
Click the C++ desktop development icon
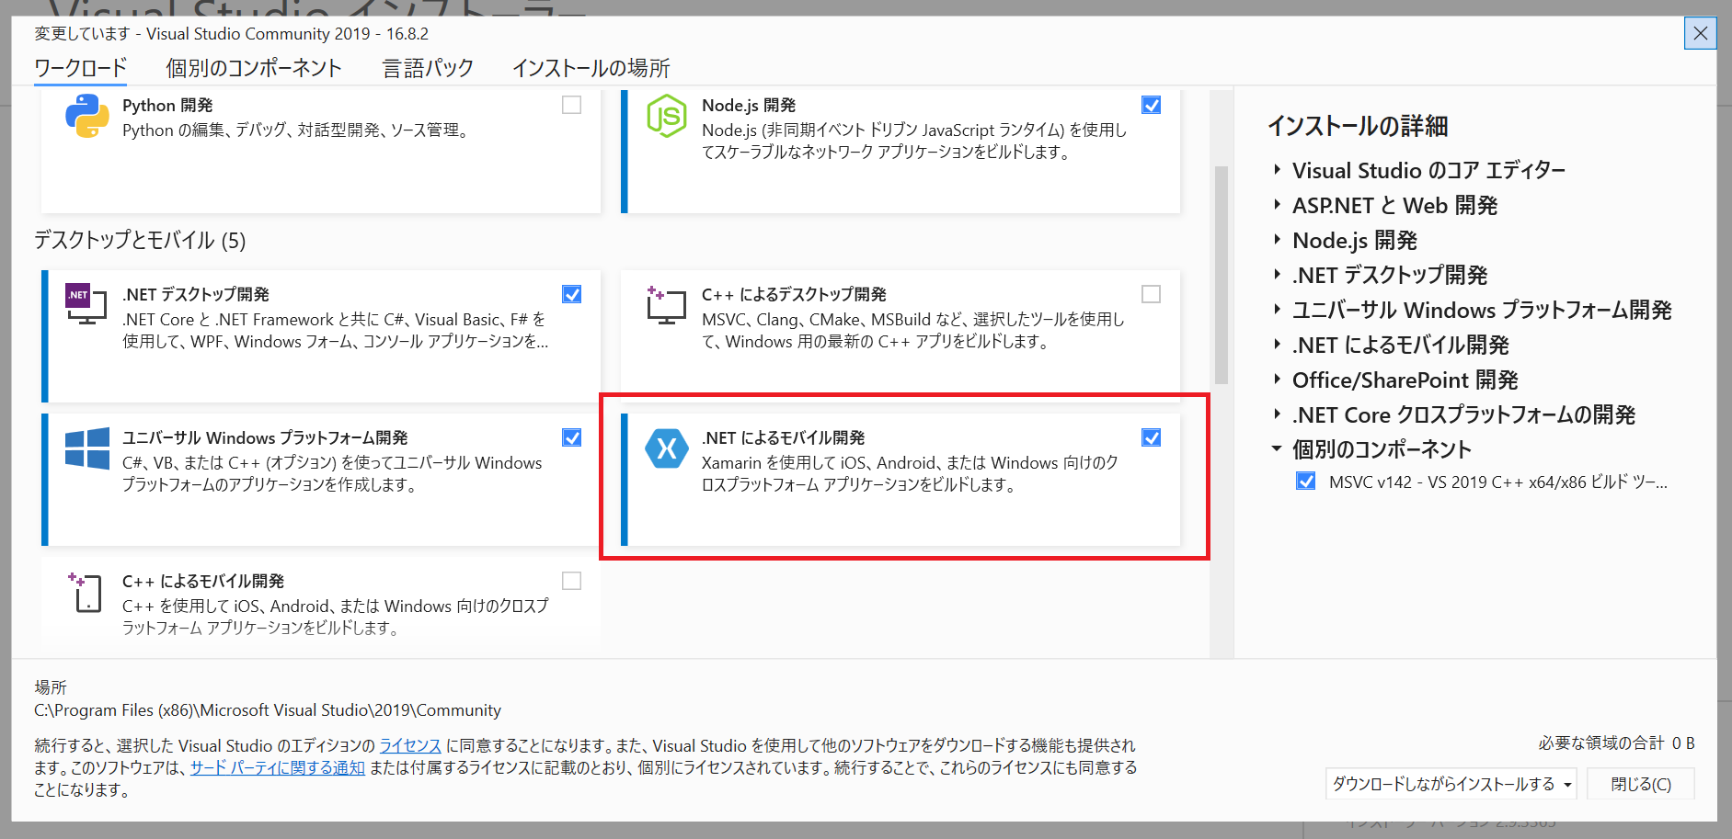tap(666, 304)
